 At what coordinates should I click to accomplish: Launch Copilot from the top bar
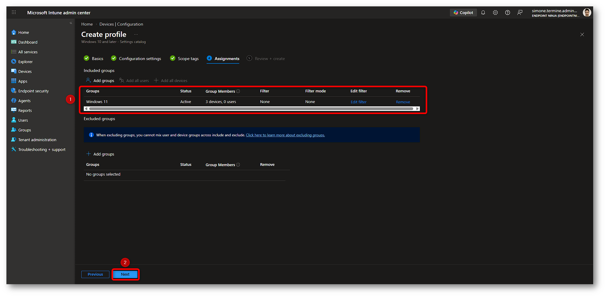(463, 13)
